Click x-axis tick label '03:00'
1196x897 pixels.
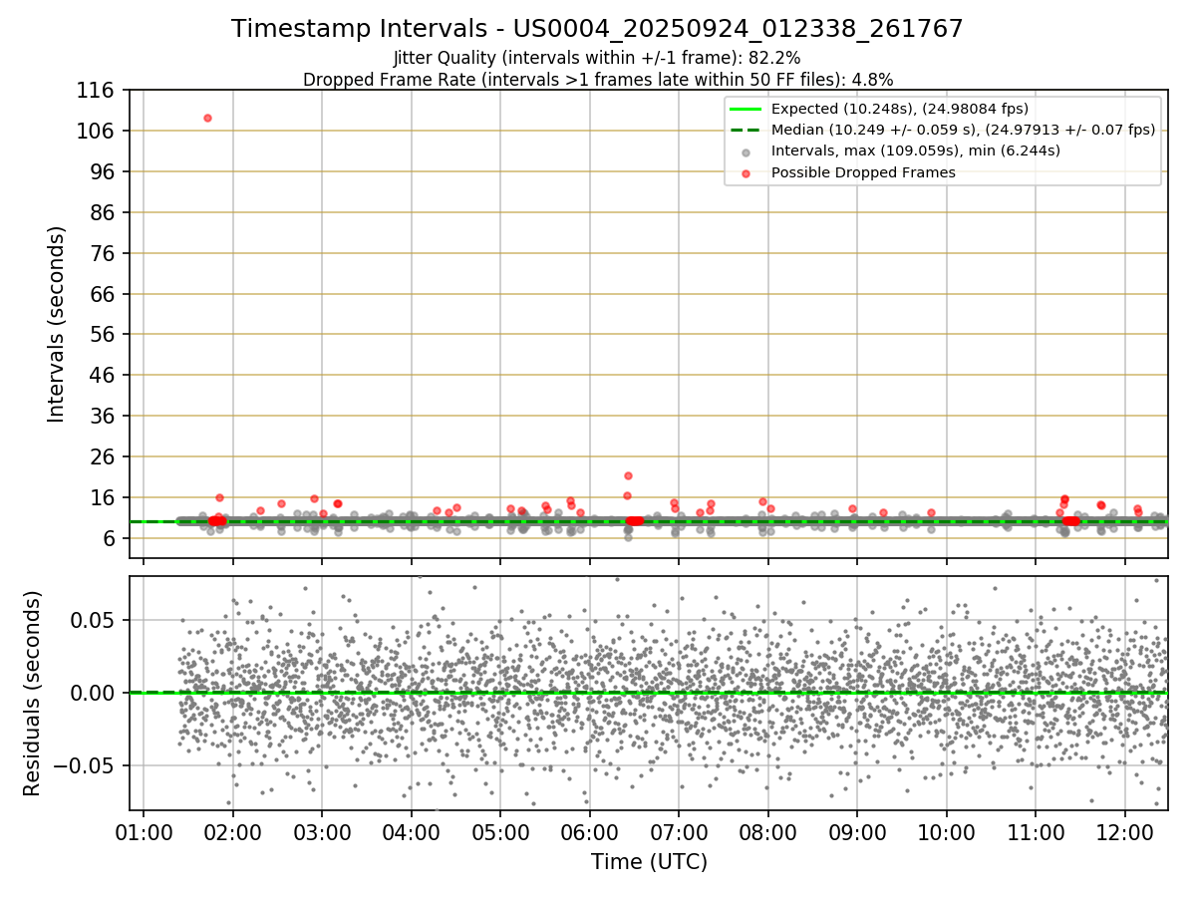point(322,833)
